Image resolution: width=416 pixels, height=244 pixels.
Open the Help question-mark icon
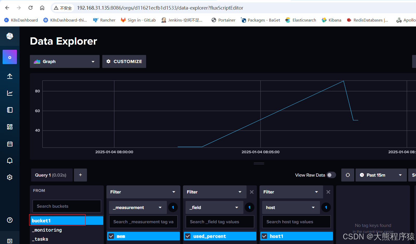10,220
